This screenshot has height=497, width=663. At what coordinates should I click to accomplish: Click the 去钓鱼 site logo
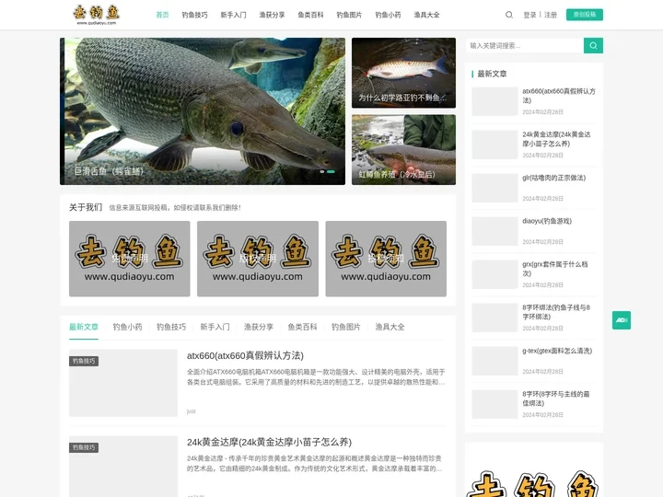(x=97, y=15)
